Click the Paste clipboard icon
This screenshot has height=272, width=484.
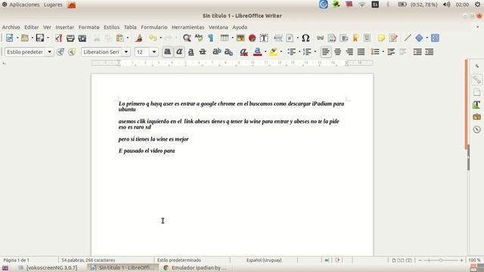tap(119, 38)
